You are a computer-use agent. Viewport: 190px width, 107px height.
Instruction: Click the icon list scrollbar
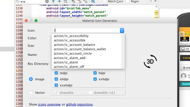coord(123,51)
